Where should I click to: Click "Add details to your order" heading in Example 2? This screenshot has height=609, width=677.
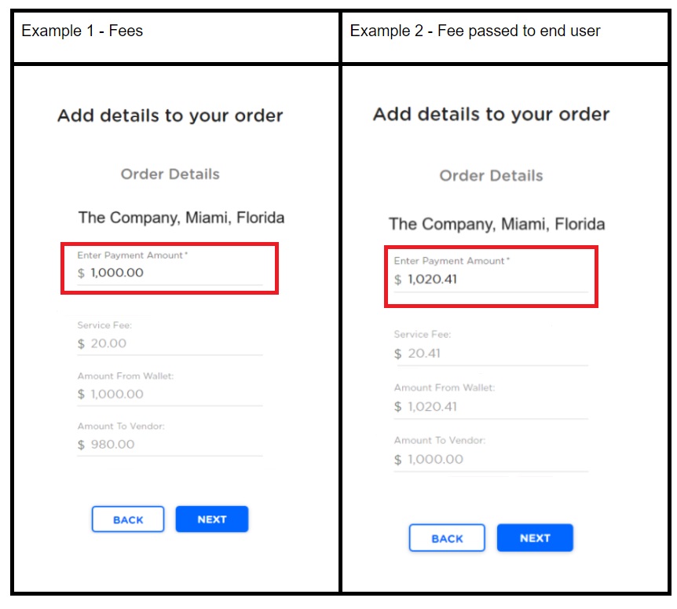[x=491, y=114]
